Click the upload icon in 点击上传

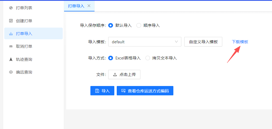(x=115, y=75)
